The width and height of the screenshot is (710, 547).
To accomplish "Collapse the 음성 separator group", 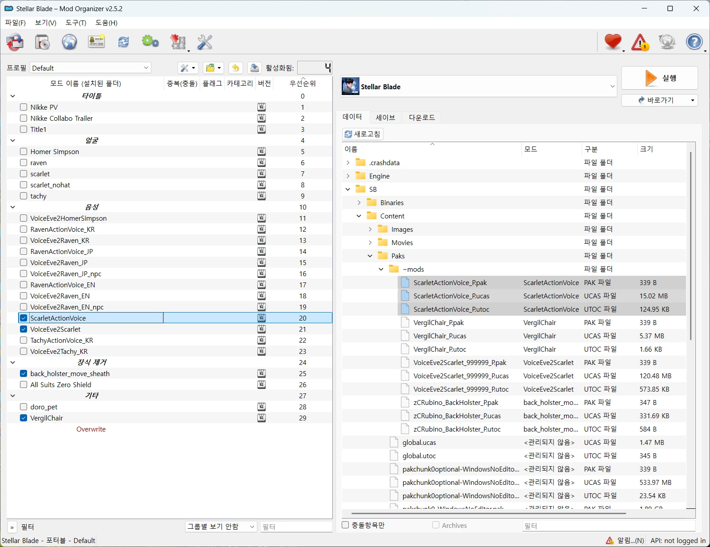I will tap(13, 207).
